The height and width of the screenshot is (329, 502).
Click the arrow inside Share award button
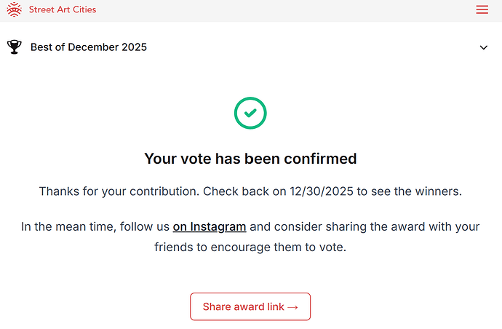292,307
